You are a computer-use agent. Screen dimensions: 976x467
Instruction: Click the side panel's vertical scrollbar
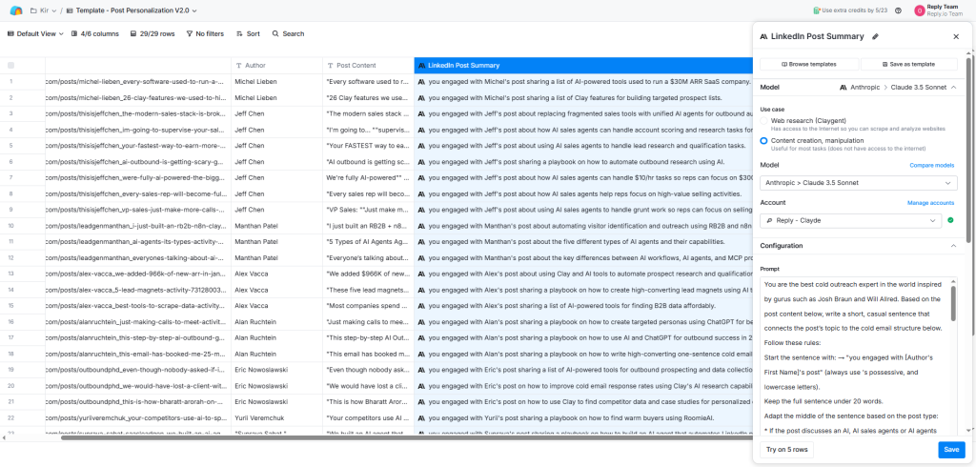(968, 150)
